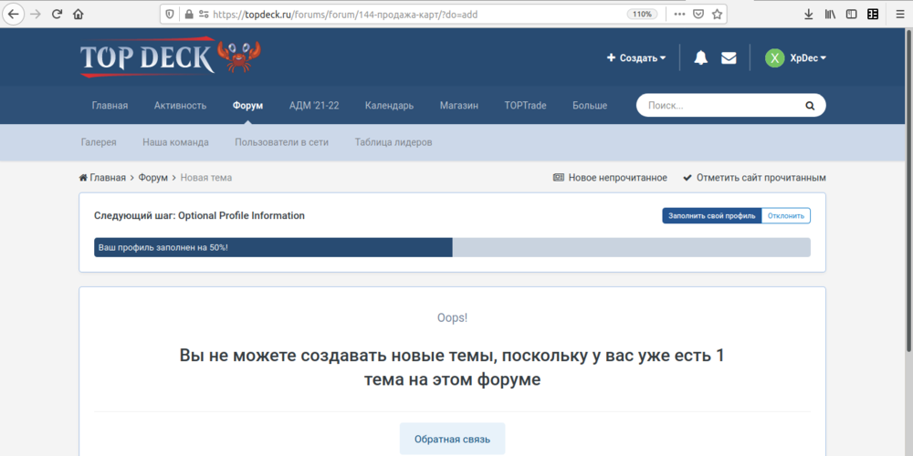Viewport: 913px width, 456px height.
Task: Open the Наша команда sub-menu link
Action: [176, 142]
